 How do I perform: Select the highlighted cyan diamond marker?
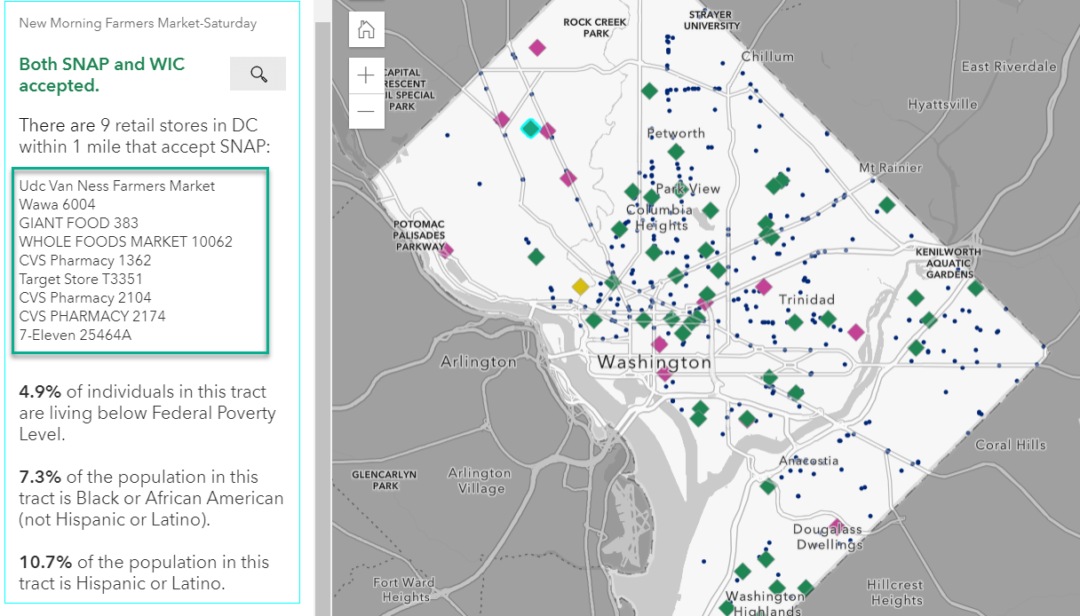(x=529, y=130)
